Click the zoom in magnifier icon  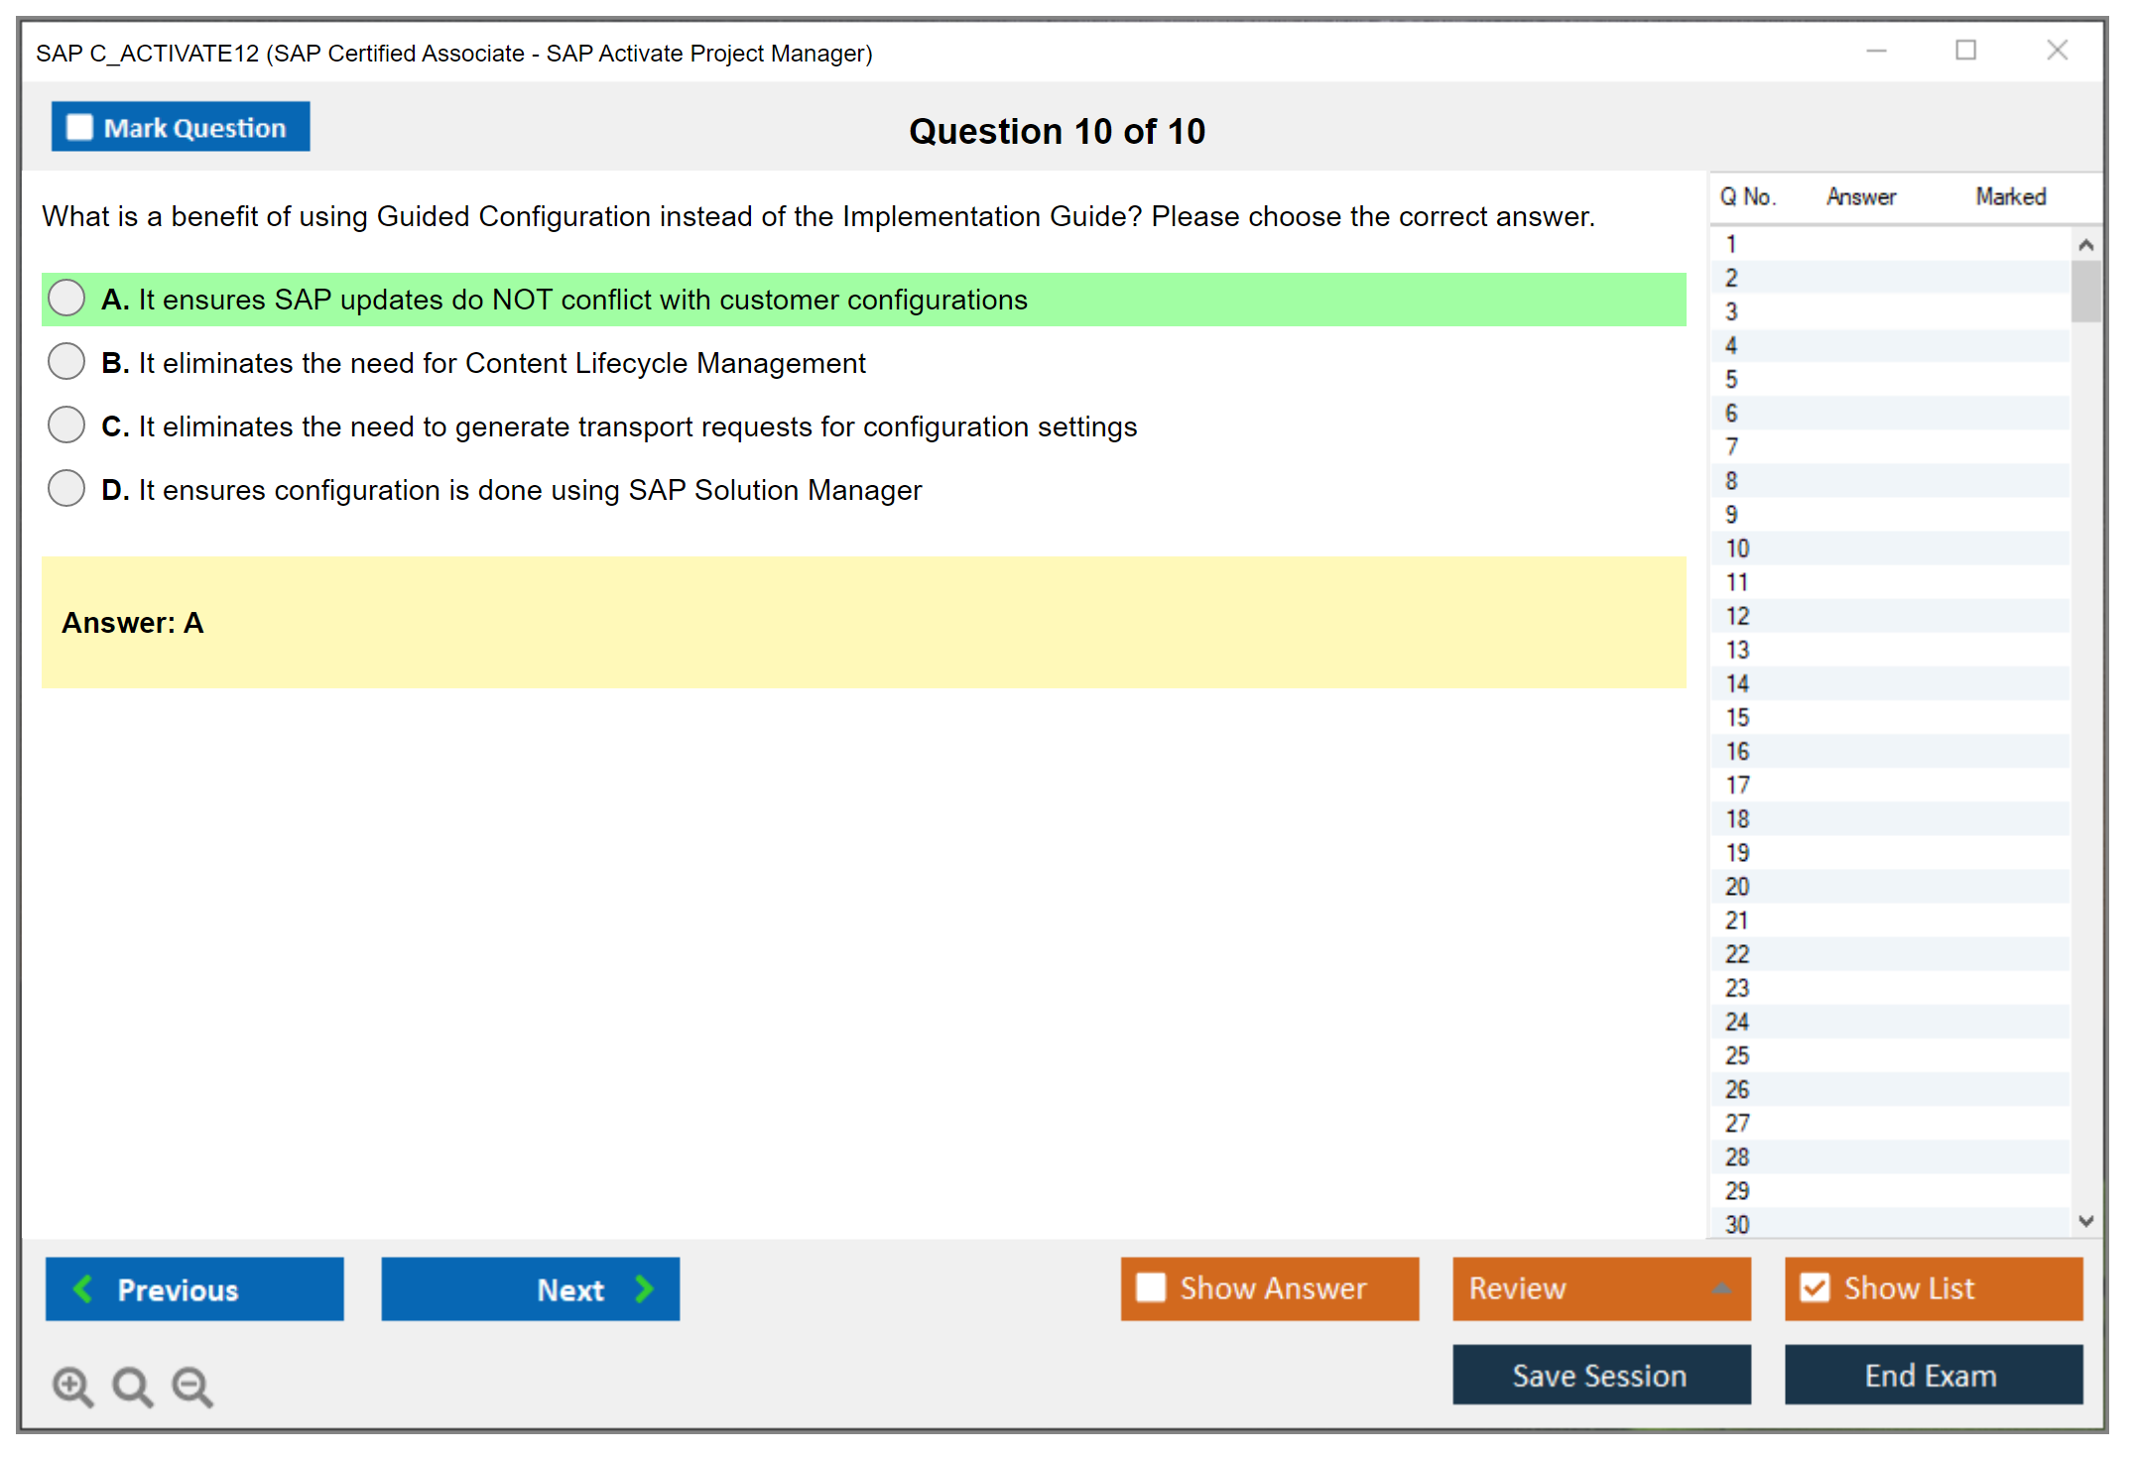72,1385
